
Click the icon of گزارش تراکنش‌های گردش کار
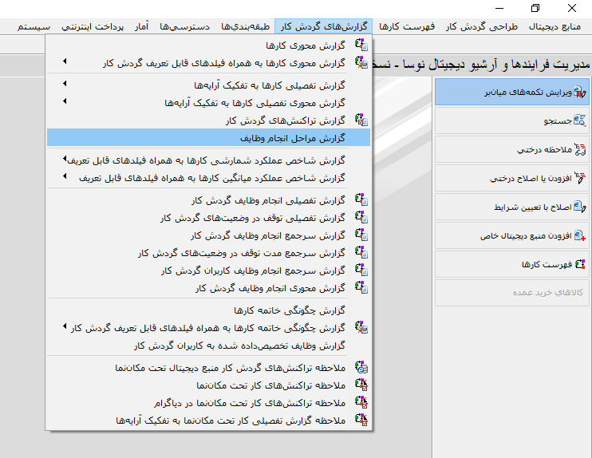point(361,120)
